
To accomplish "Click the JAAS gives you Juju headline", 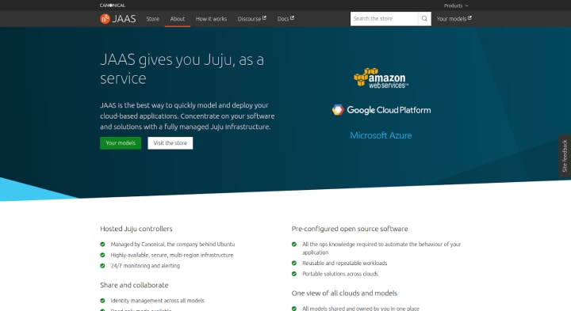I will pyautogui.click(x=182, y=69).
